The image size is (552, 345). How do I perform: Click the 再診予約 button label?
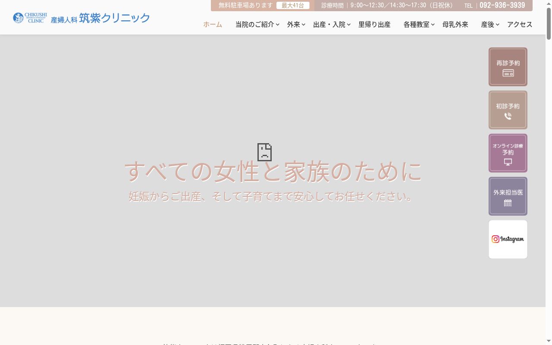click(x=508, y=63)
